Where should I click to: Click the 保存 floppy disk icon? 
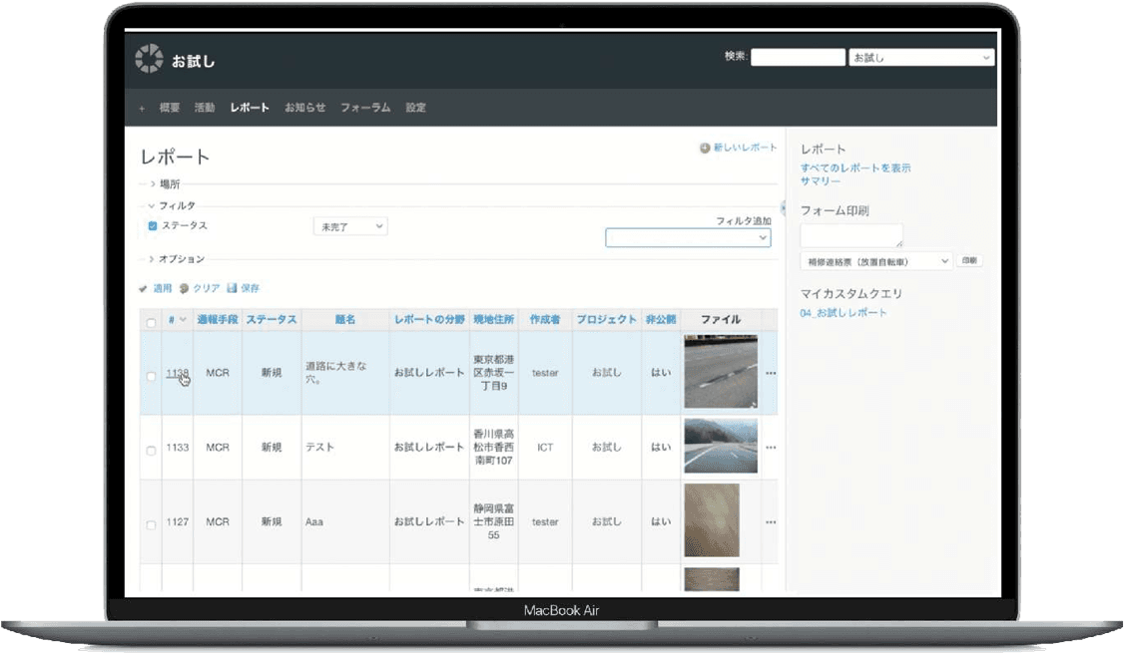[x=232, y=288]
